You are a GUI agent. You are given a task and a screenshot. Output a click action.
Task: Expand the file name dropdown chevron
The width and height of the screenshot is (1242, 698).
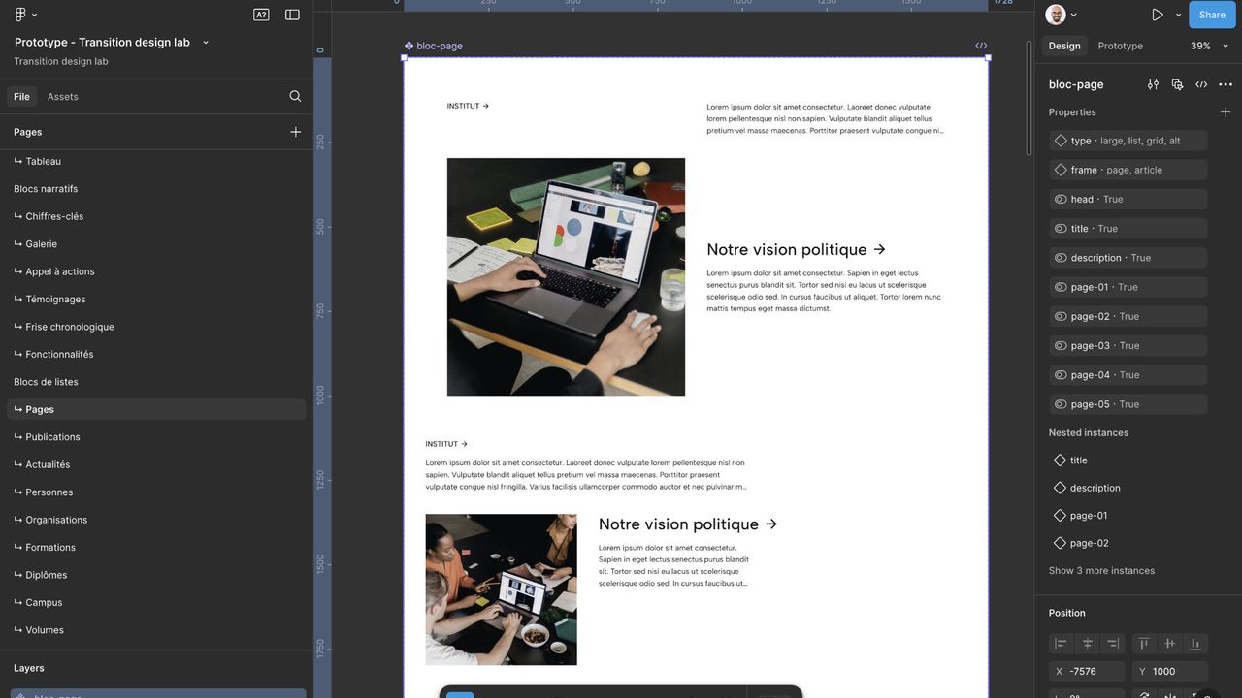pos(206,43)
